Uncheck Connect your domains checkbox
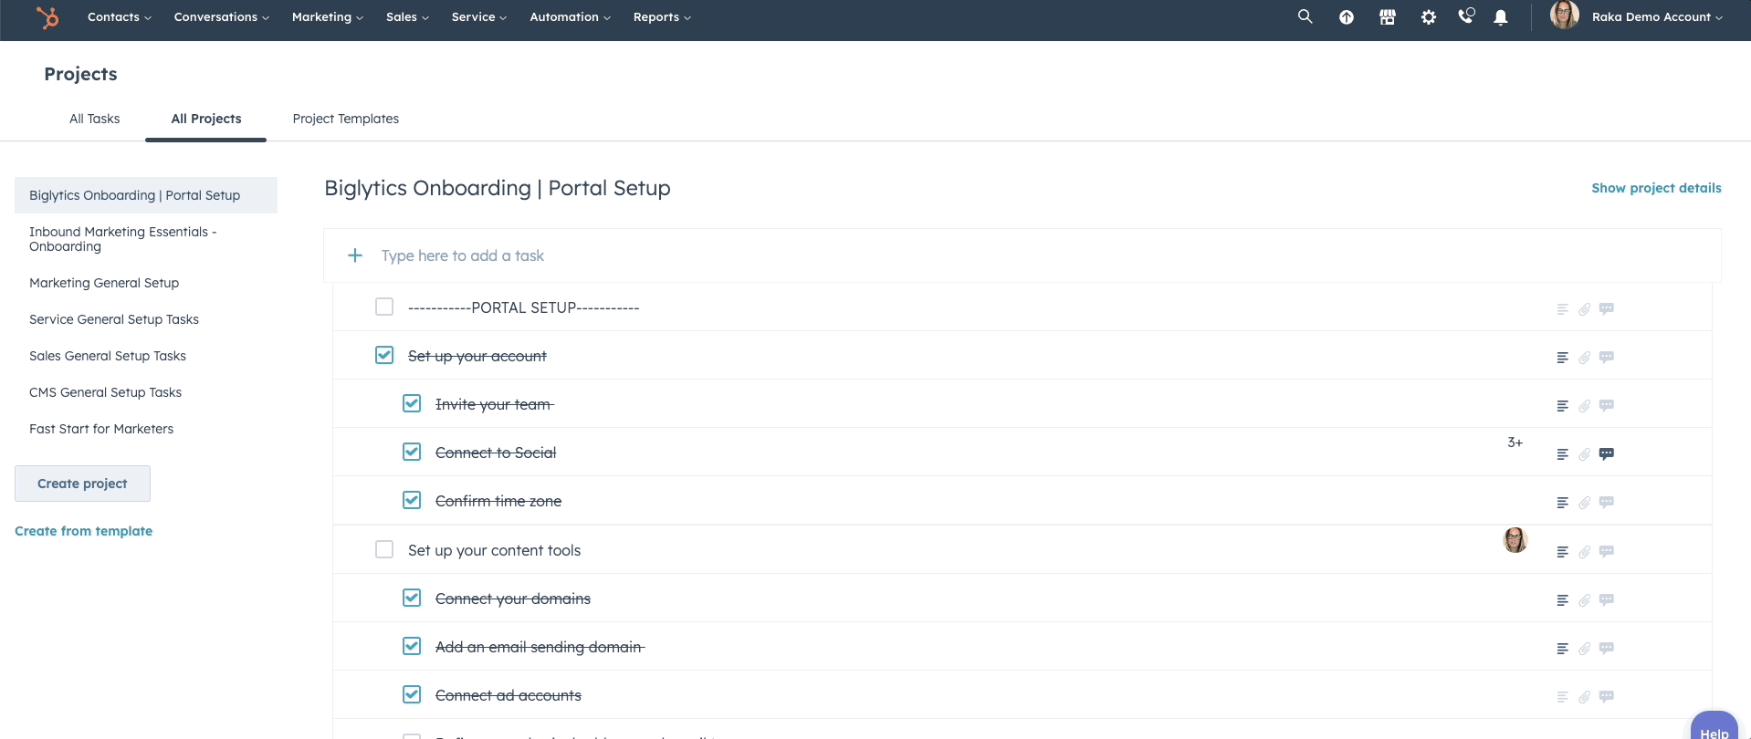Viewport: 1751px width, 739px height. click(412, 598)
